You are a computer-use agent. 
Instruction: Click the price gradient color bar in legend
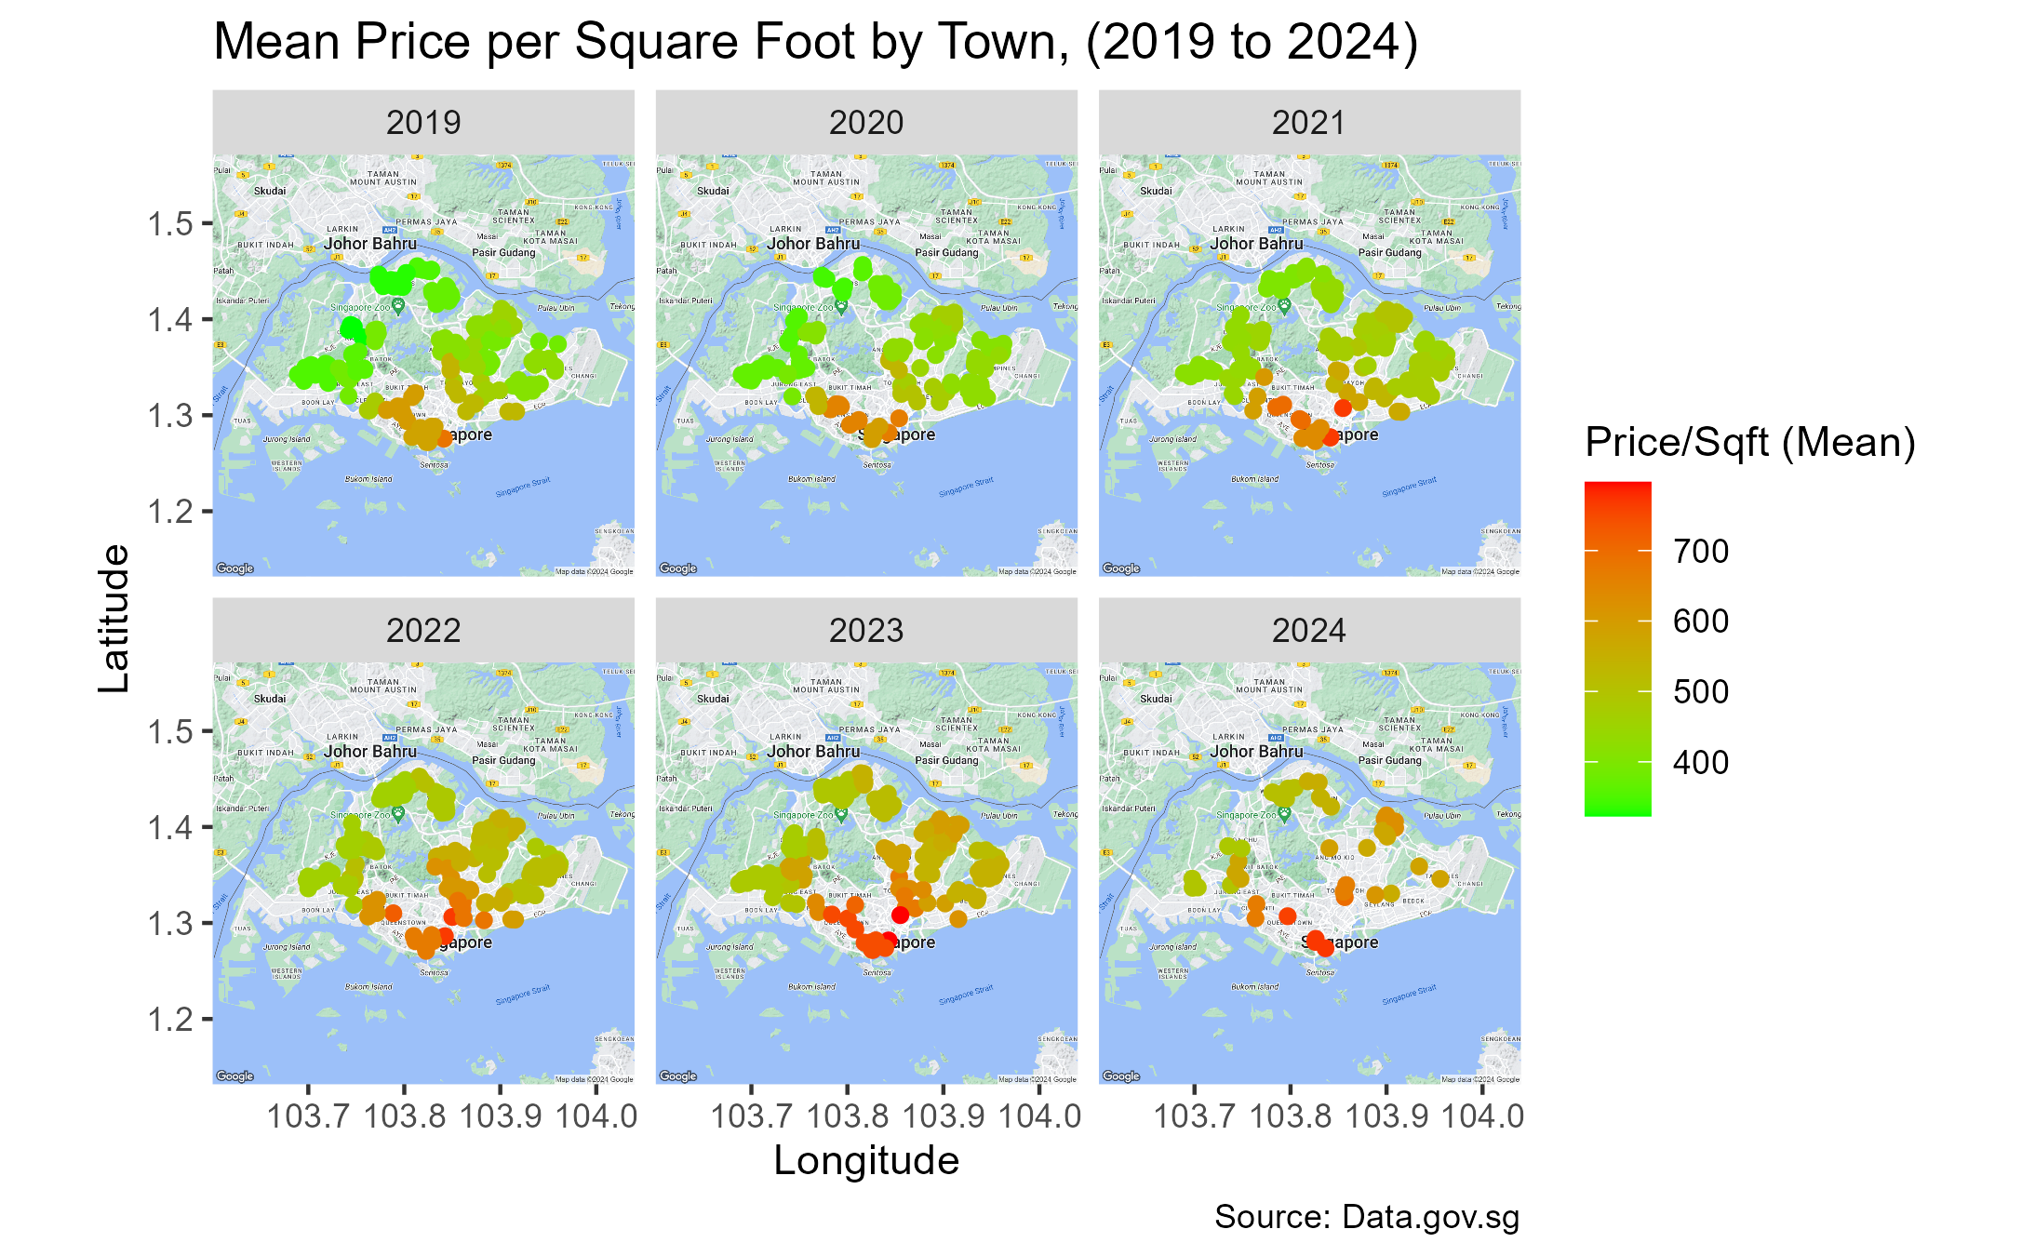1618,649
